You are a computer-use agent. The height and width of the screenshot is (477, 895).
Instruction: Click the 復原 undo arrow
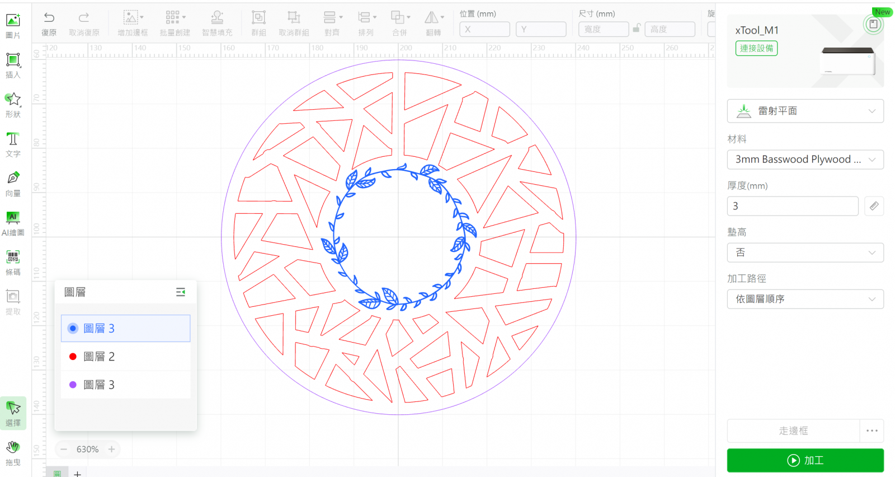point(49,23)
